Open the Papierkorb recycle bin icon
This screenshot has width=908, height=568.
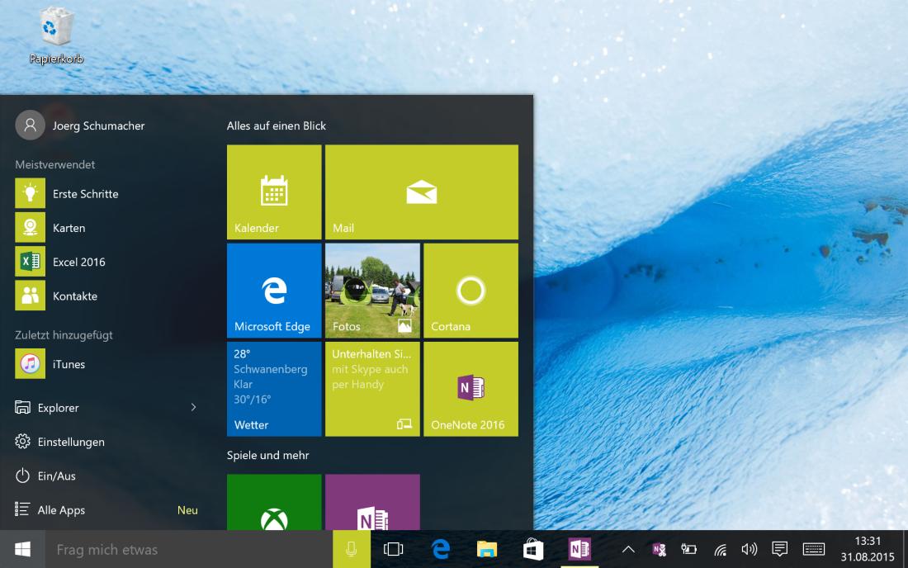coord(55,35)
